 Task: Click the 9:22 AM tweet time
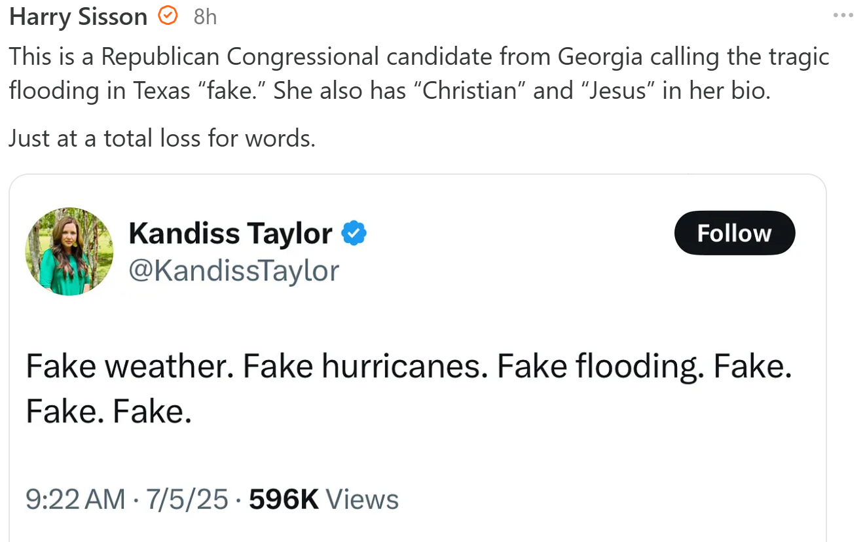pyautogui.click(x=75, y=499)
